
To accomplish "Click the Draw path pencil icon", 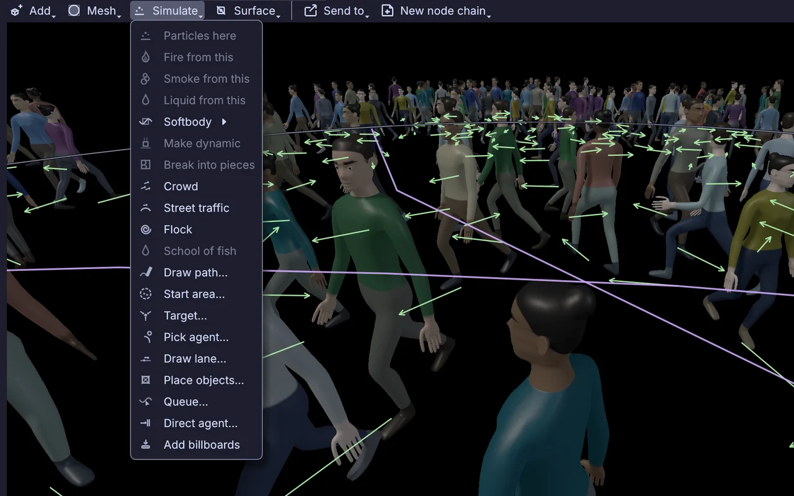I will [x=146, y=272].
